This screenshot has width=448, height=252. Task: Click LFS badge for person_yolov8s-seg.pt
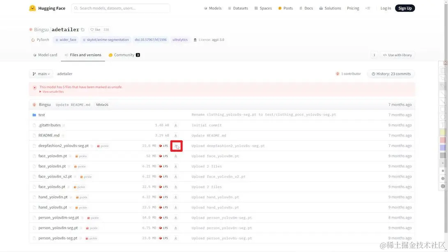[x=163, y=238]
